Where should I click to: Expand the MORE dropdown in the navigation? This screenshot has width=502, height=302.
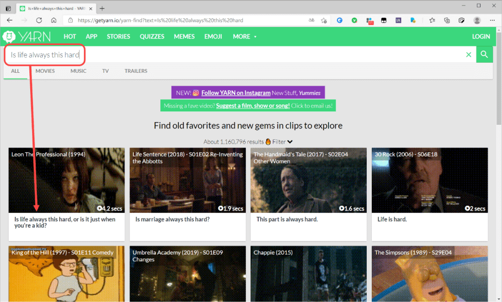[244, 37]
